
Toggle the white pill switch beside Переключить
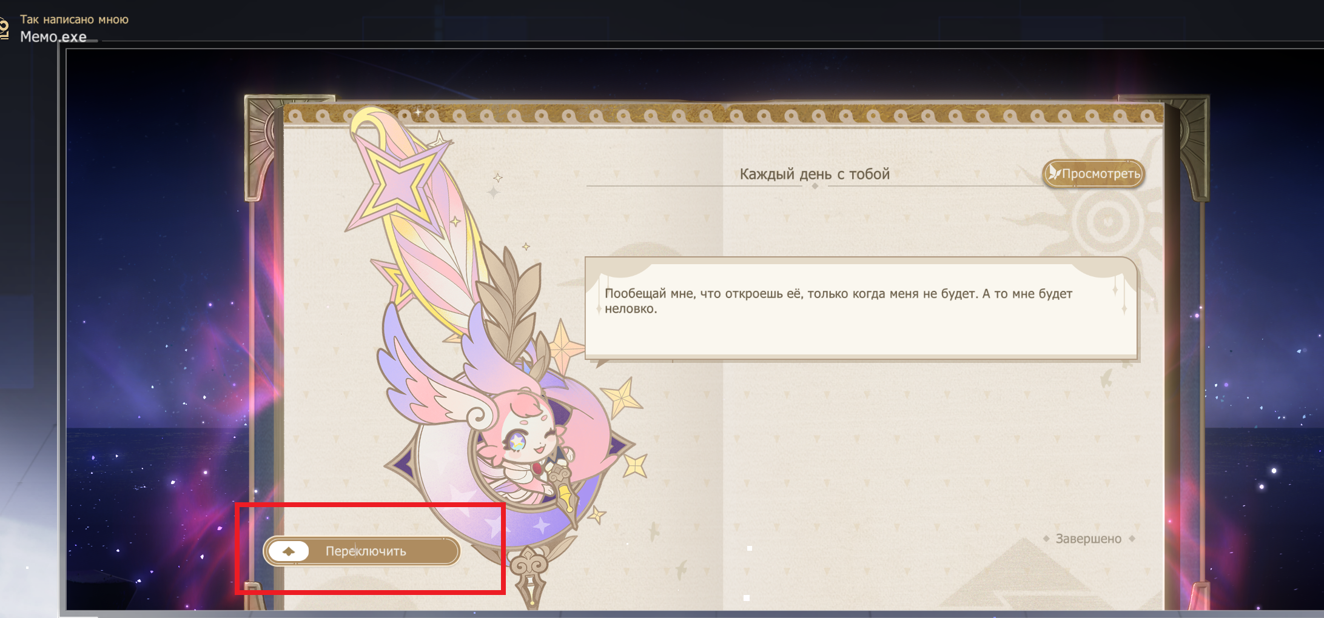point(289,551)
